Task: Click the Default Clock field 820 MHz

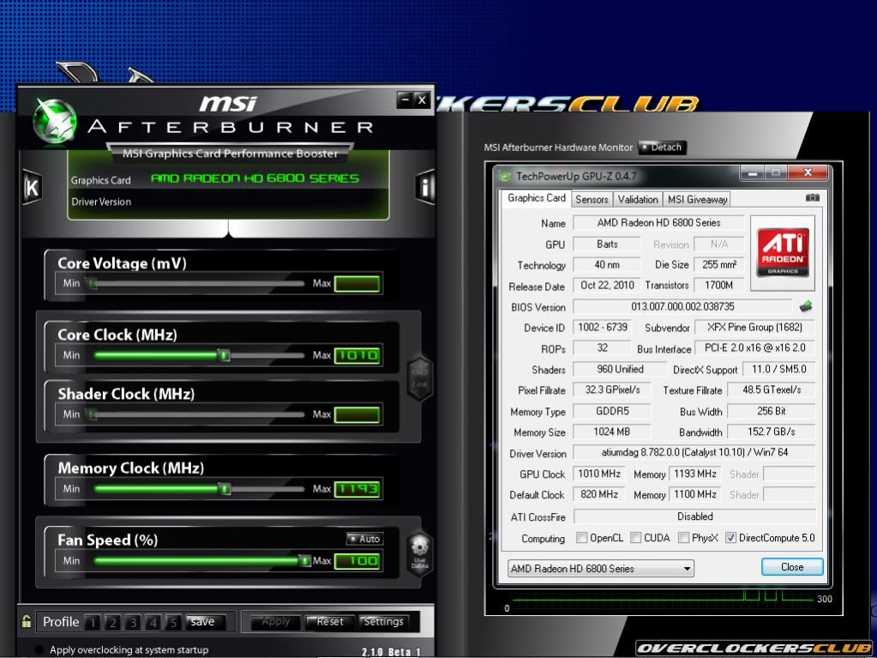Action: (599, 495)
